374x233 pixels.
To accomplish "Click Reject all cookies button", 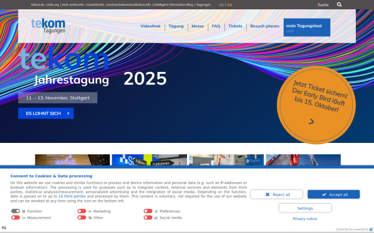I will coord(276,194).
